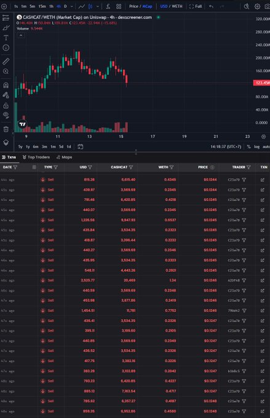This screenshot has height=418, width=270.
Task: Toggle Price display mode
Action: point(133,6)
